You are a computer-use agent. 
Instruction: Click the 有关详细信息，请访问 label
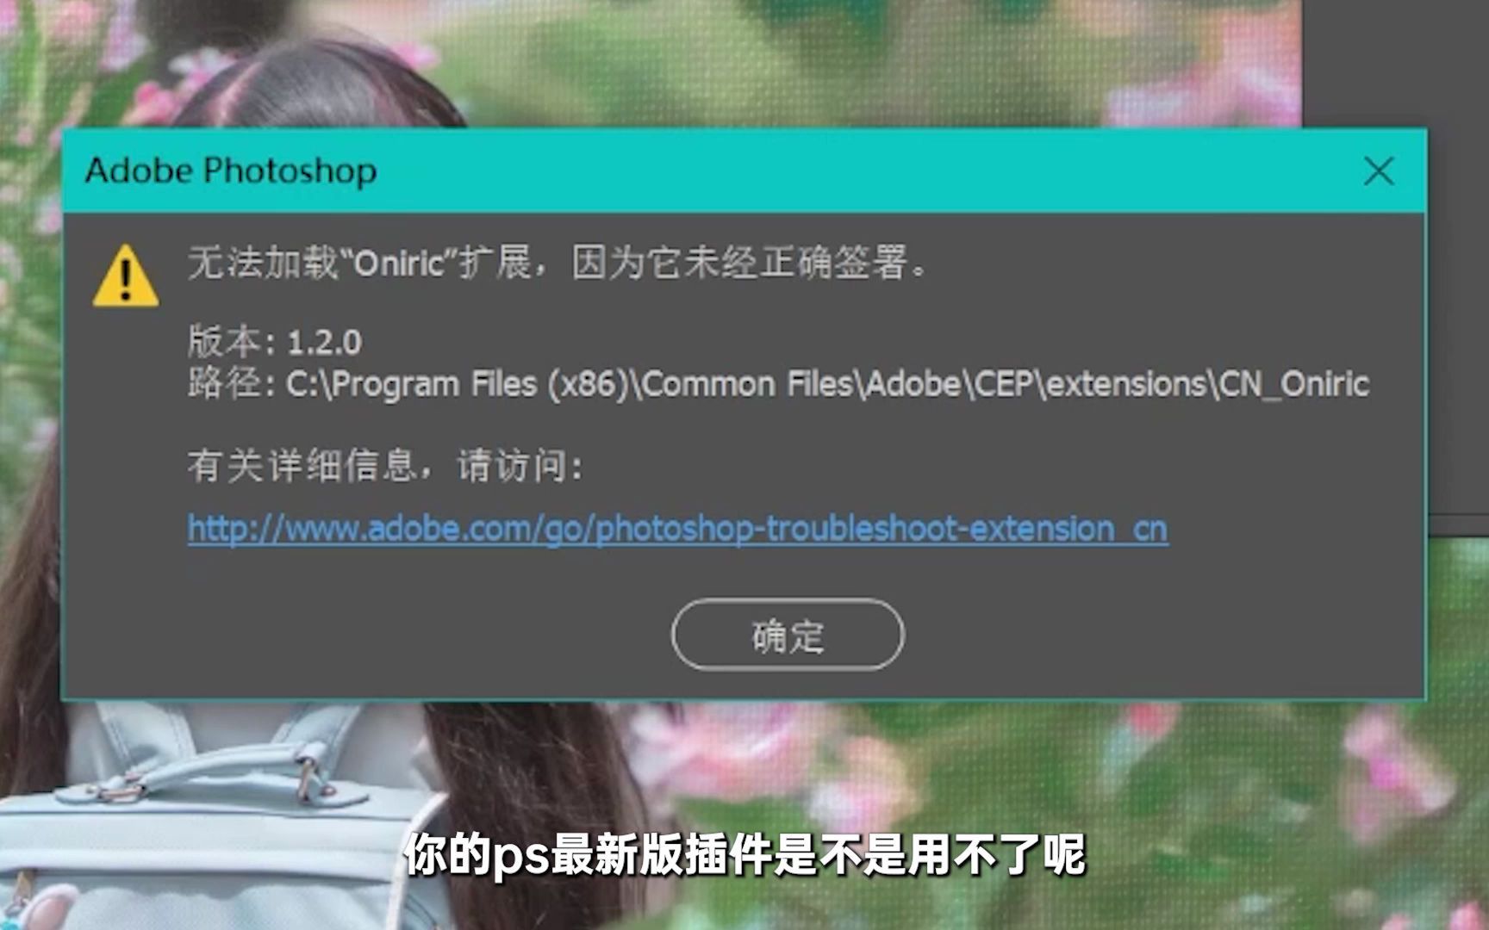point(385,466)
